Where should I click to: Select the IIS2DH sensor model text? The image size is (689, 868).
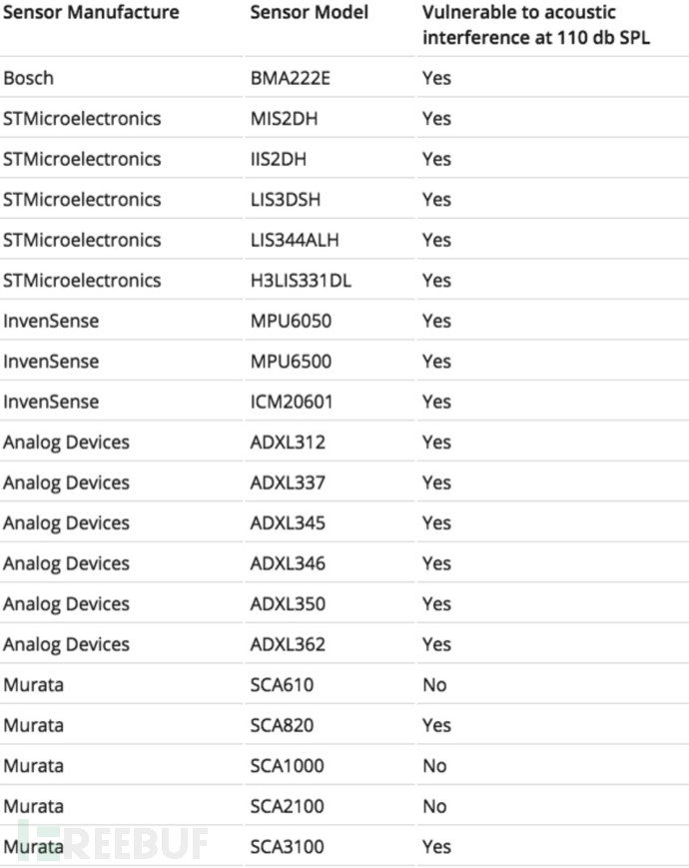(279, 159)
